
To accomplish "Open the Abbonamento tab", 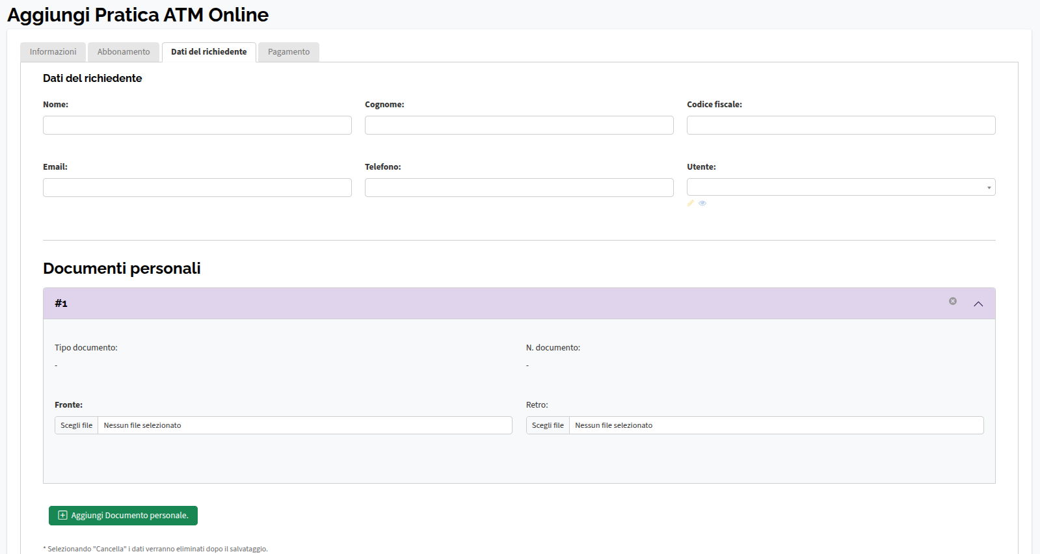I will [x=124, y=52].
